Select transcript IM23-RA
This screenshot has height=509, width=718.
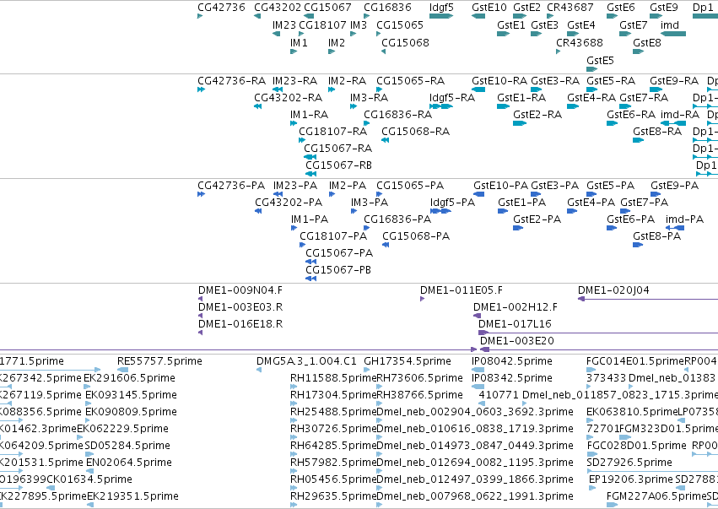click(295, 81)
